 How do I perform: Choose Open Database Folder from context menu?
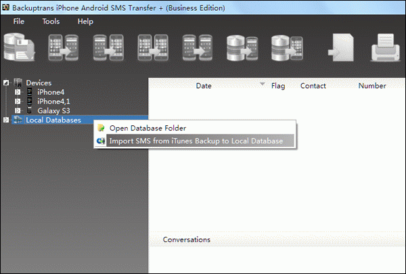click(x=195, y=128)
